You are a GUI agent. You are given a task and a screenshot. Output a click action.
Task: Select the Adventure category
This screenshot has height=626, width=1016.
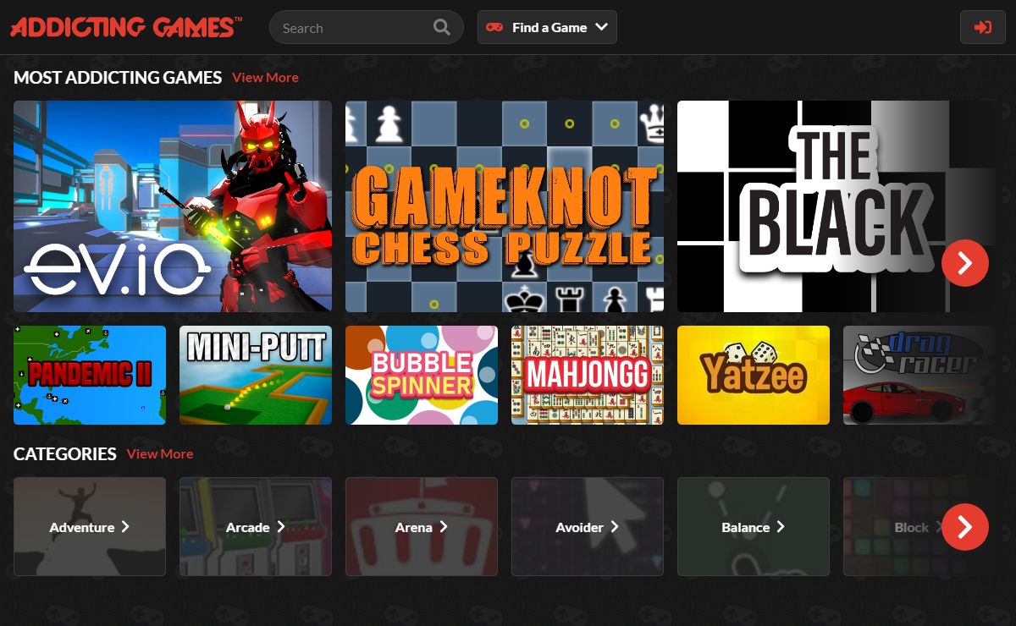coord(90,526)
